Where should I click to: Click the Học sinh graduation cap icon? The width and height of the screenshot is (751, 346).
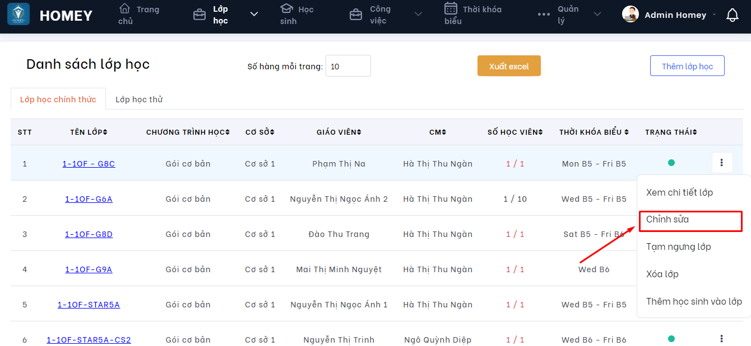tap(286, 9)
